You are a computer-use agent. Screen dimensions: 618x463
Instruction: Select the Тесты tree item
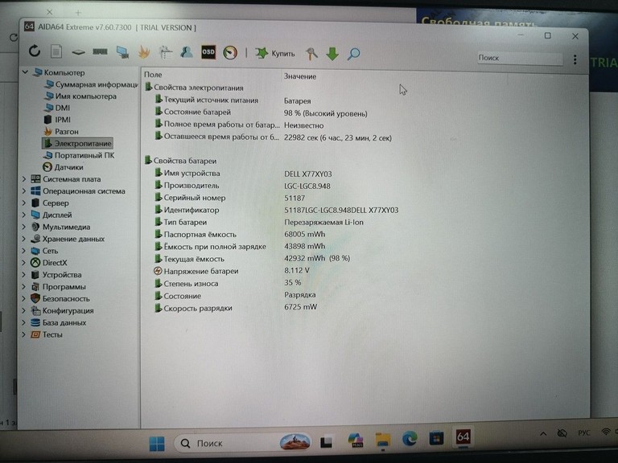click(x=47, y=334)
